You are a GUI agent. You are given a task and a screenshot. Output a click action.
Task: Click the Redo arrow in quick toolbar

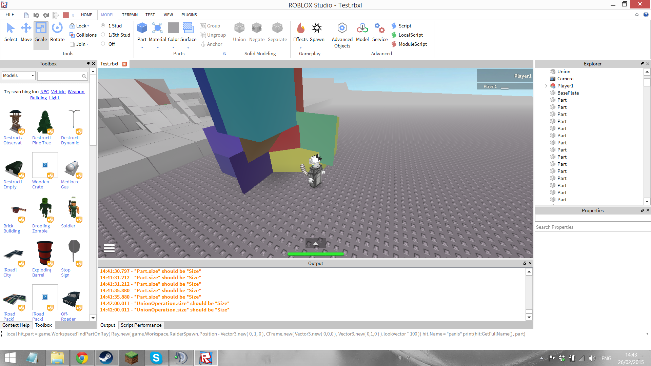pos(46,15)
